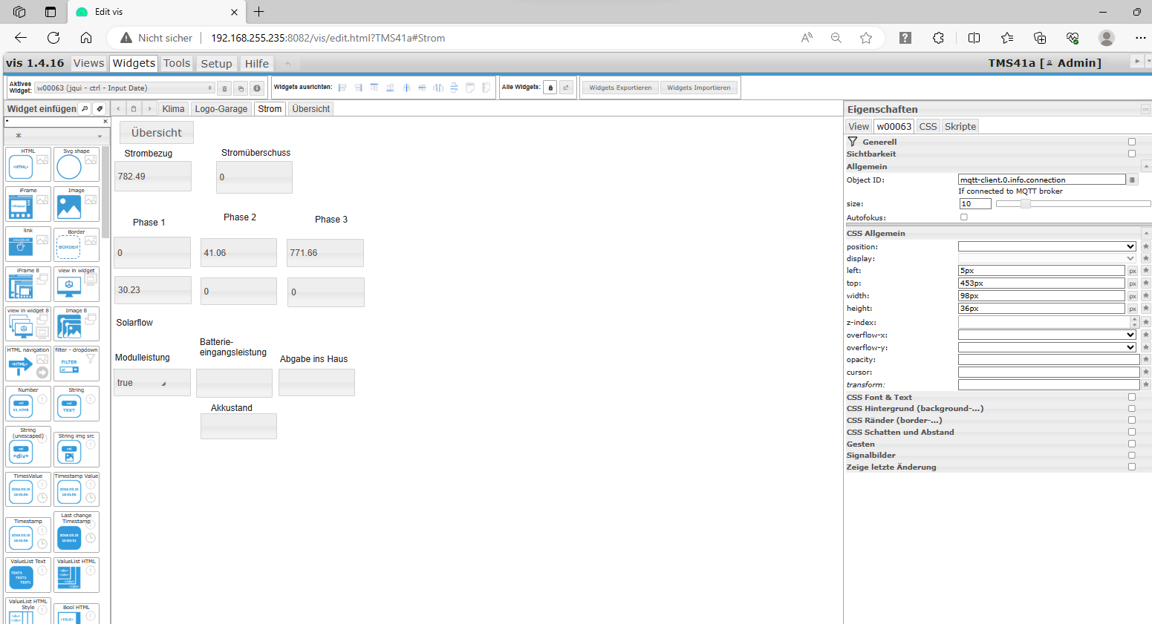This screenshot has height=624, width=1152.
Task: Switch to the Übersicht view tab
Action: [x=310, y=109]
